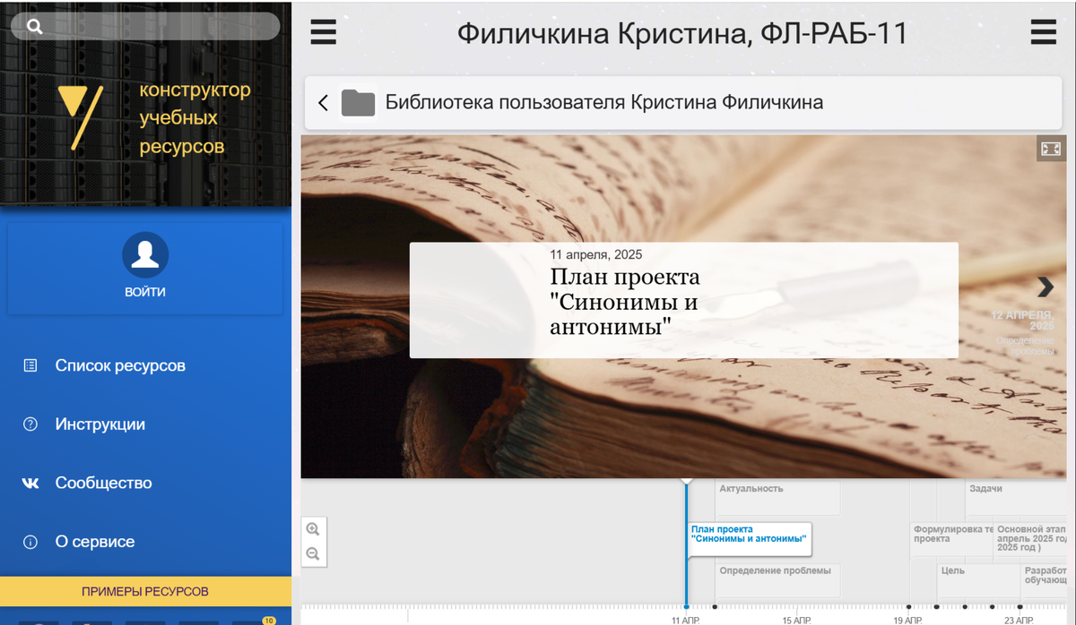Viewport: 1076px width, 625px height.
Task: Click the search magnifier icon
Action: click(35, 27)
